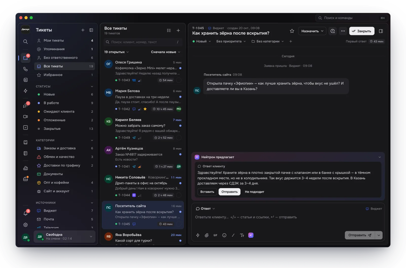
Task: Open settings gear in the left rail
Action: 25,225
